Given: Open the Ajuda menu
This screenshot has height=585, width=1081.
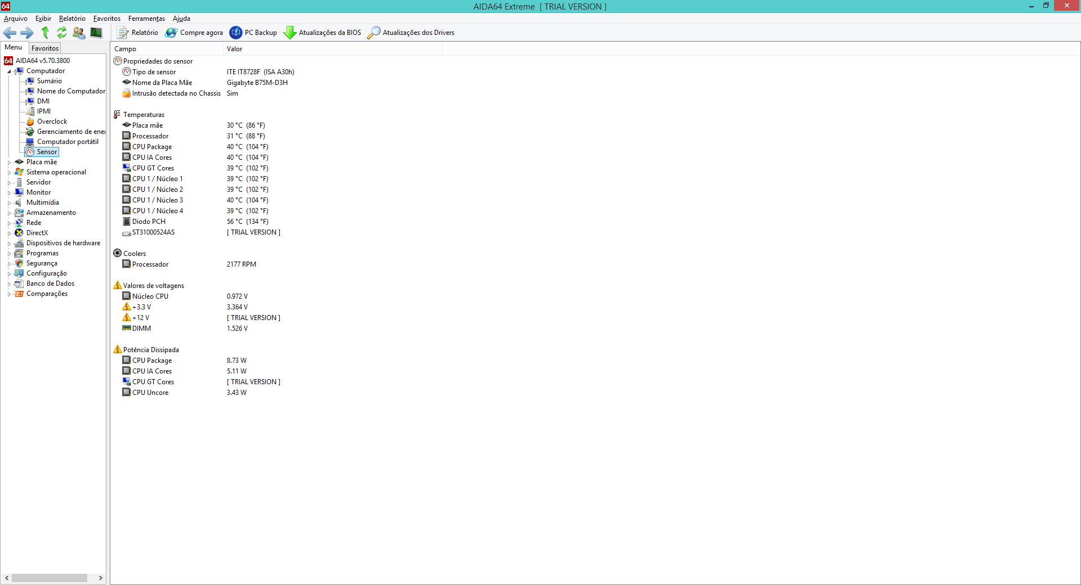Looking at the screenshot, I should pos(181,19).
